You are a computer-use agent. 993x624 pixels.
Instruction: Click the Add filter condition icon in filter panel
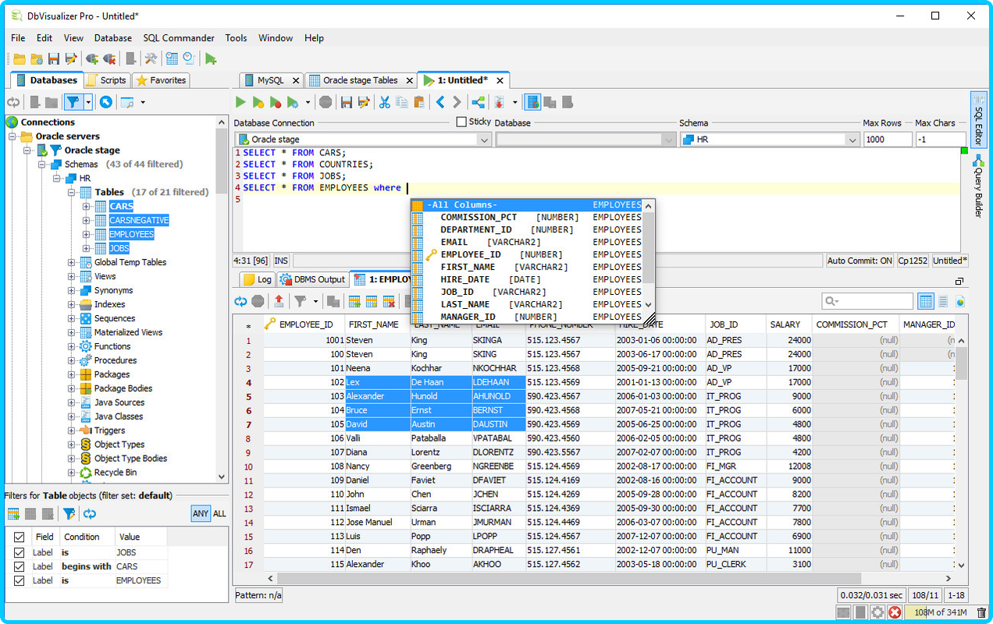coord(13,513)
